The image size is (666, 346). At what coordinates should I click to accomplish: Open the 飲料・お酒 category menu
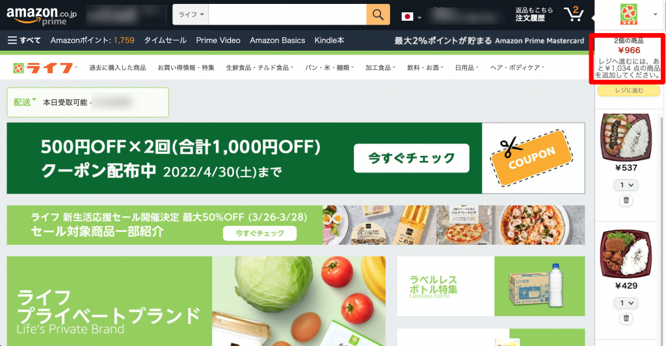coord(425,68)
